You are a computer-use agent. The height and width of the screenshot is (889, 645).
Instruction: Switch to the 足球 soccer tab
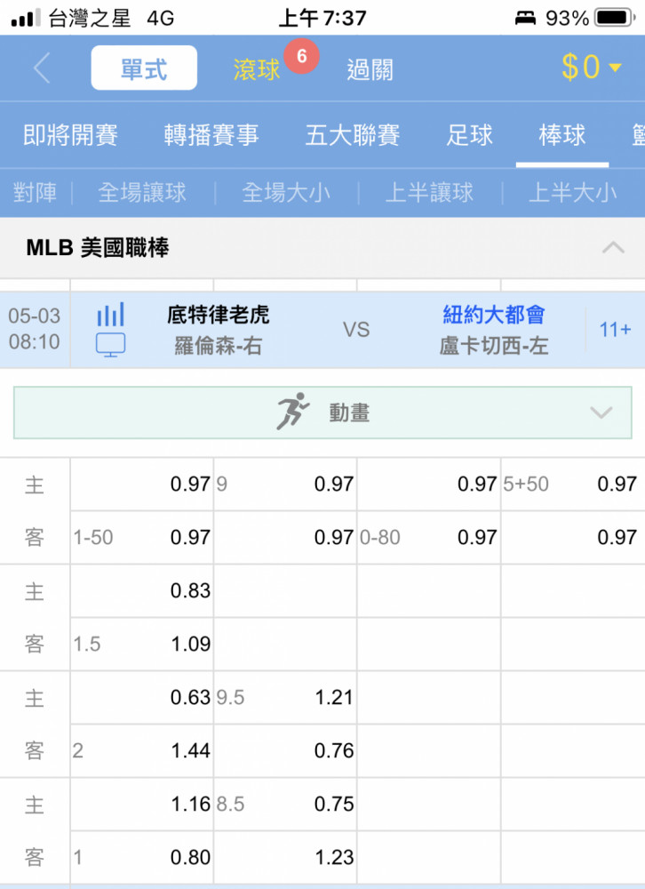coord(469,135)
